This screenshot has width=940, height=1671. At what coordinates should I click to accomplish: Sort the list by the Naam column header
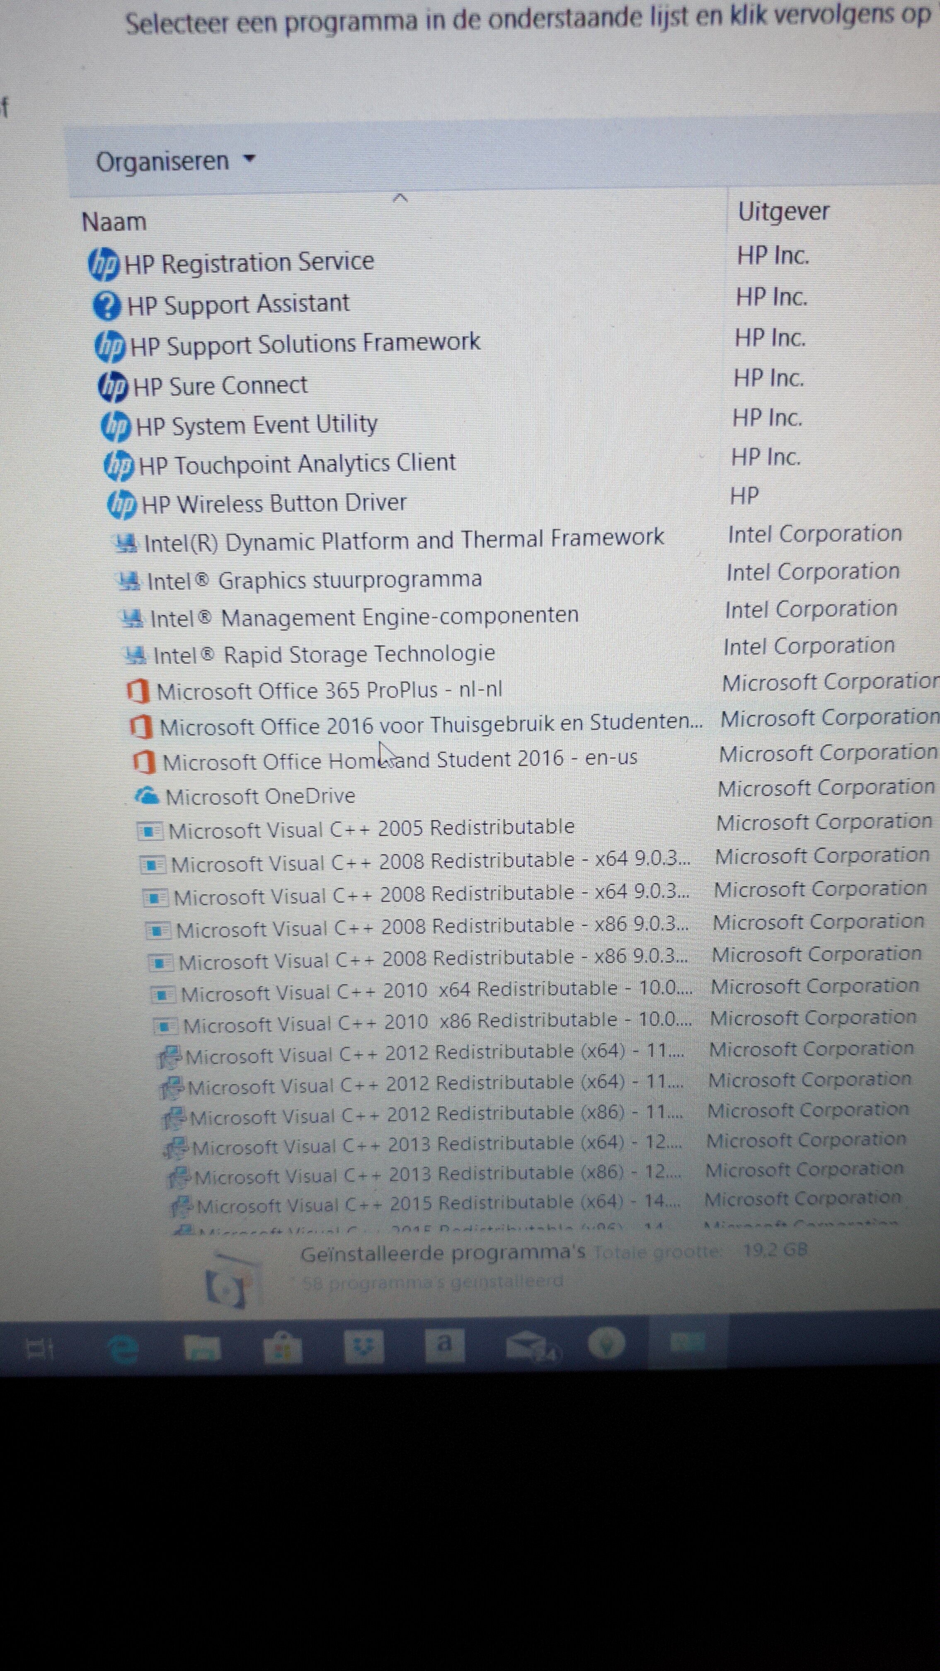click(114, 222)
